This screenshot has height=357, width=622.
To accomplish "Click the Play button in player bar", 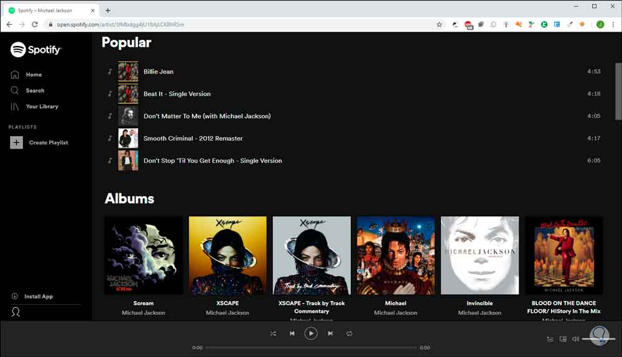I will coord(311,333).
